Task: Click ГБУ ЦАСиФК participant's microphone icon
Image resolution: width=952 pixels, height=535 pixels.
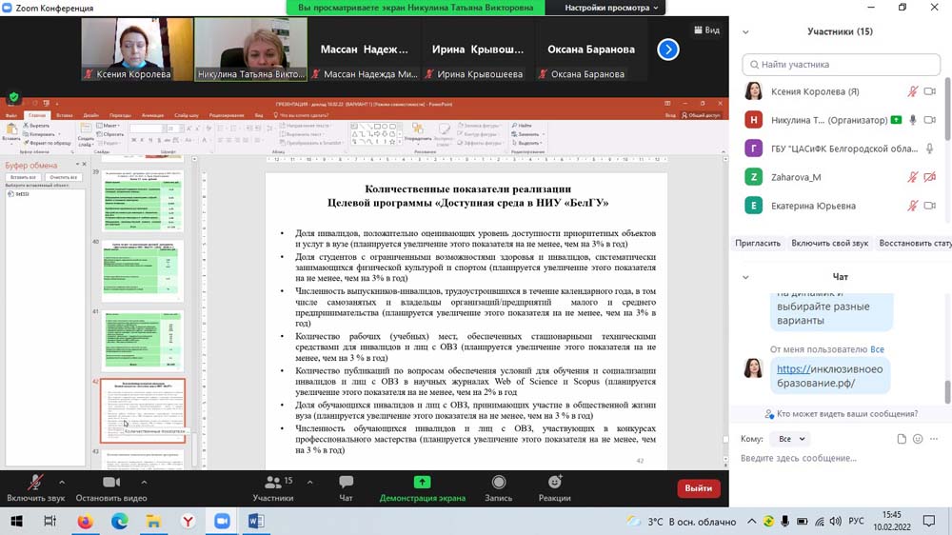Action: 929,149
